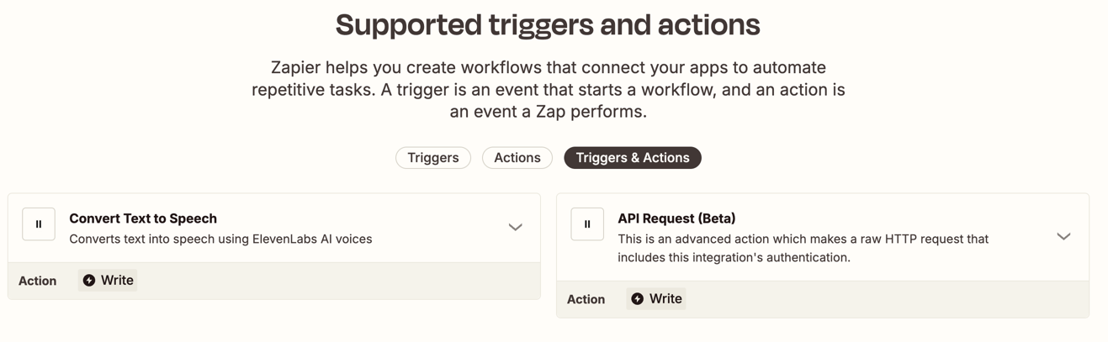Open the Convert Text to Speech title
Screen dimensions: 1108x342
143,218
